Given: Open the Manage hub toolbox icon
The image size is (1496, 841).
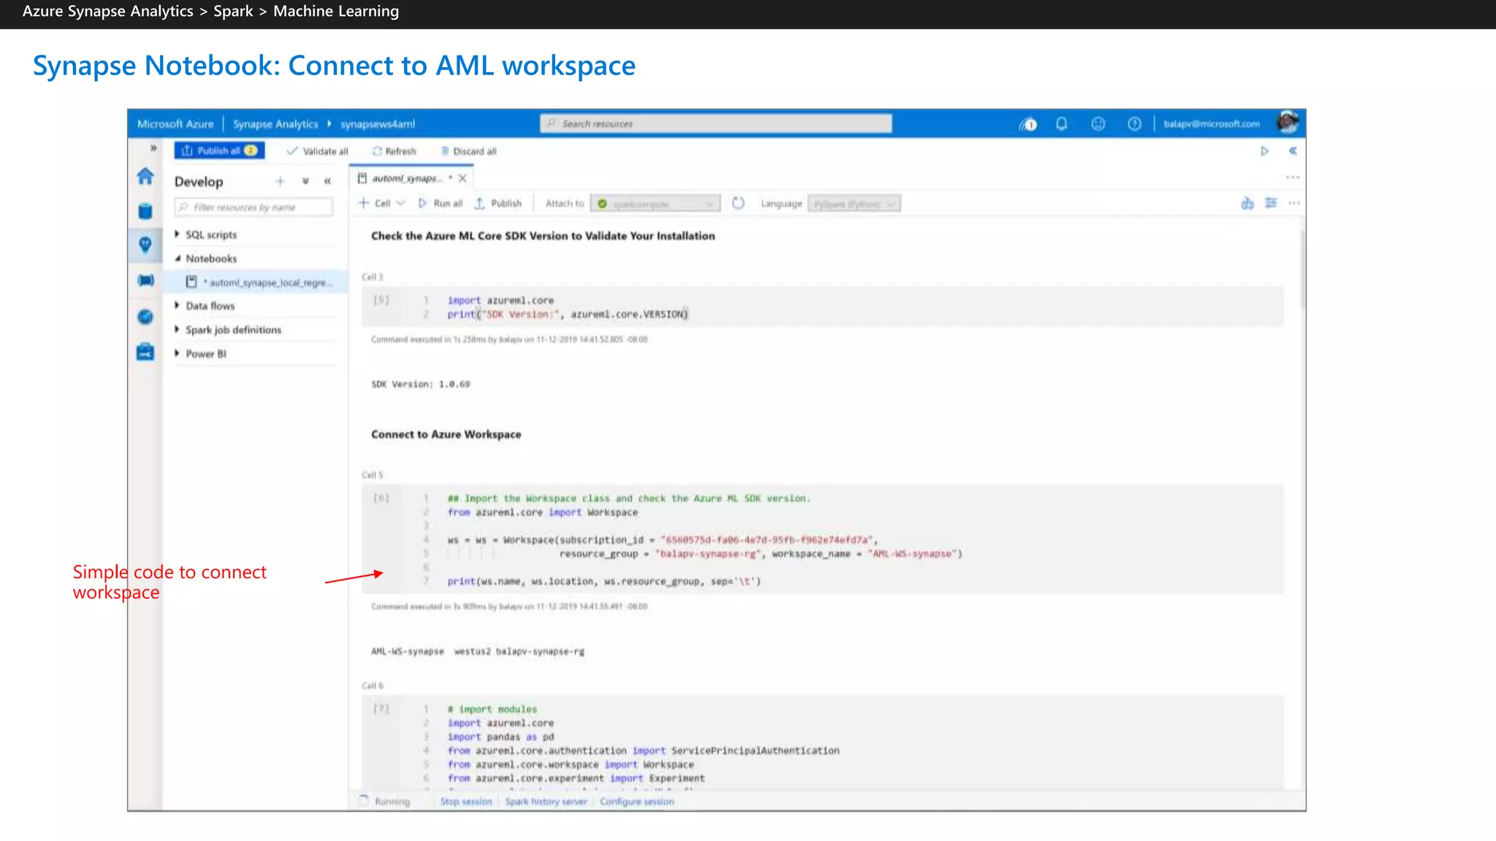Looking at the screenshot, I should click(x=145, y=352).
